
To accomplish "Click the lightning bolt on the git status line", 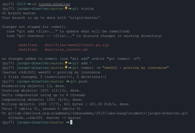I will pyautogui.click(x=66, y=9).
